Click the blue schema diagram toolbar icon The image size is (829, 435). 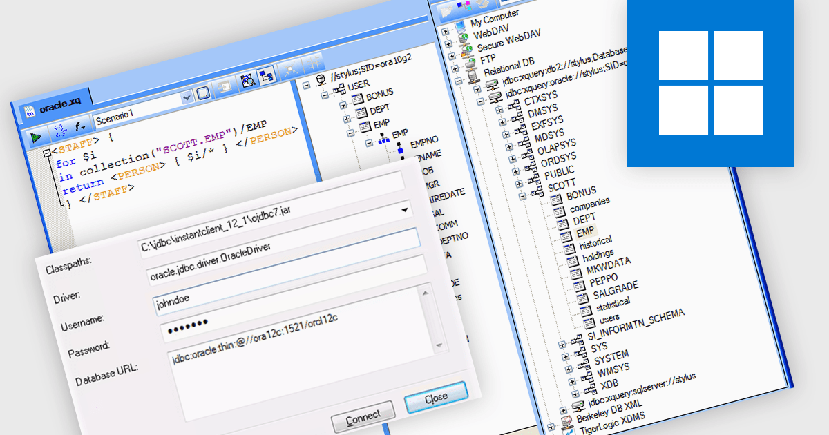point(266,77)
